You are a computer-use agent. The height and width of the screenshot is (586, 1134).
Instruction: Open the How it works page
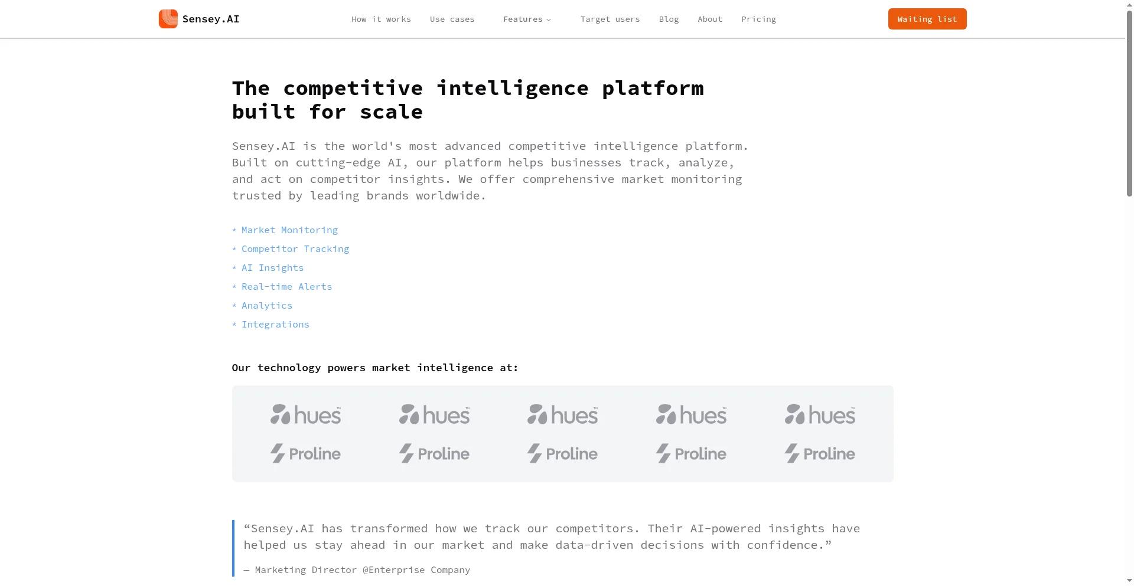pyautogui.click(x=381, y=19)
